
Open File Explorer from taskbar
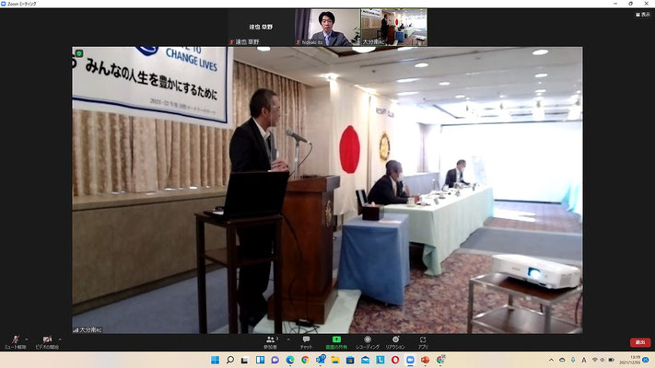click(x=335, y=360)
